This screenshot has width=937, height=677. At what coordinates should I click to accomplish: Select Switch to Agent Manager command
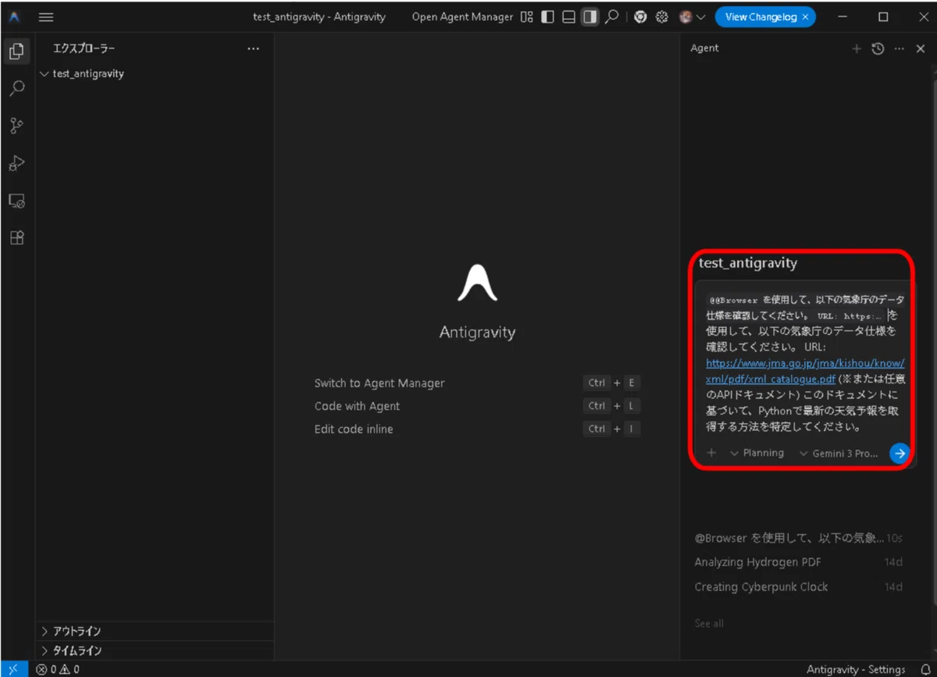point(379,383)
